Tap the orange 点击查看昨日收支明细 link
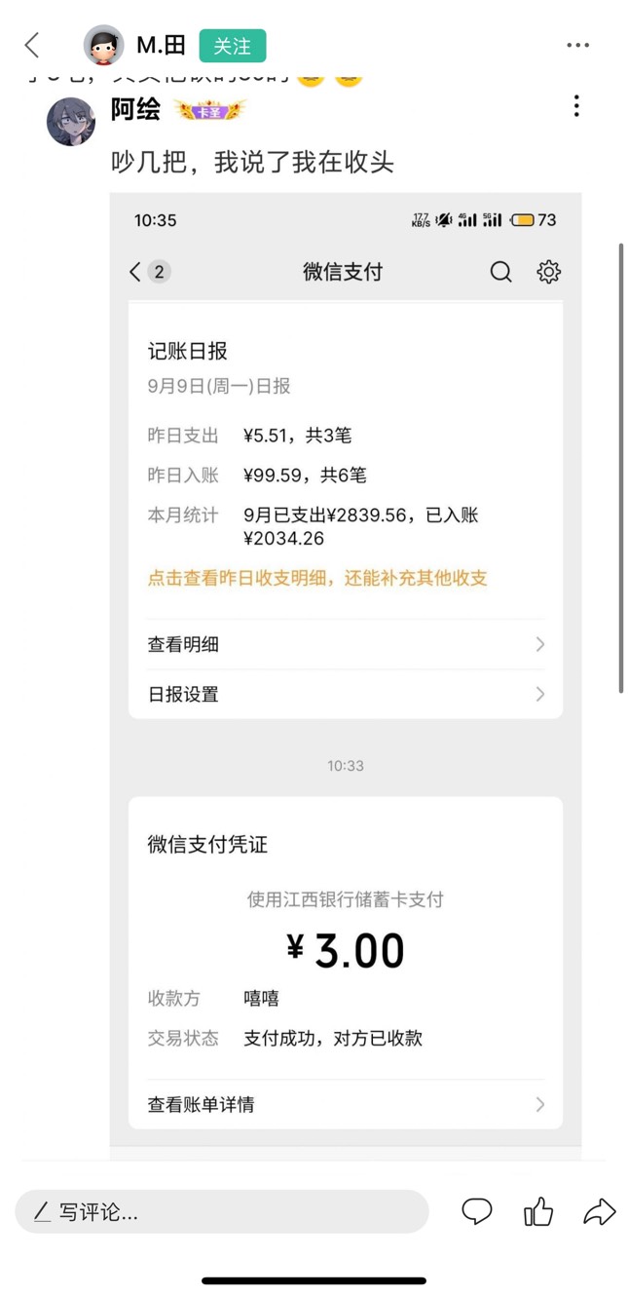 tap(317, 578)
